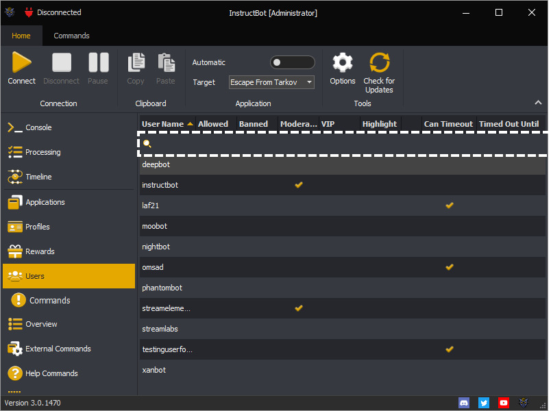Click the Twitter icon in status bar
Image resolution: width=551 pixels, height=411 pixels.
point(484,403)
